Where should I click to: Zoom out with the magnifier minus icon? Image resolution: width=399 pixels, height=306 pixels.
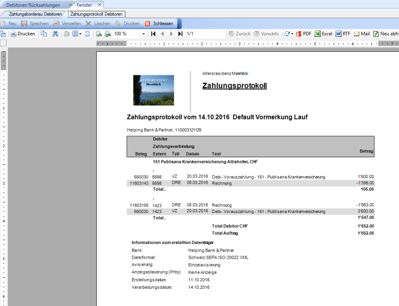click(98, 34)
